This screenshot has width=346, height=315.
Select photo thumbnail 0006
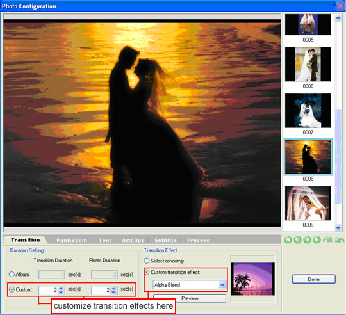click(x=308, y=64)
